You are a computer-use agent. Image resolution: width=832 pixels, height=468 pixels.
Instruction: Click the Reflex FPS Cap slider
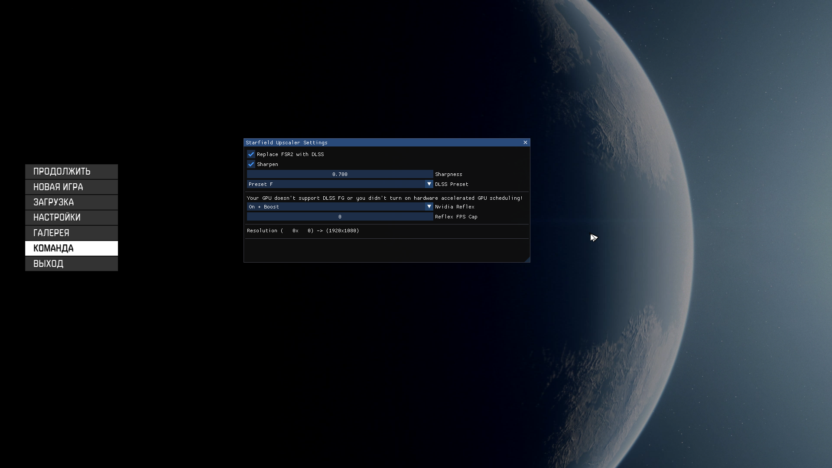[340, 217]
